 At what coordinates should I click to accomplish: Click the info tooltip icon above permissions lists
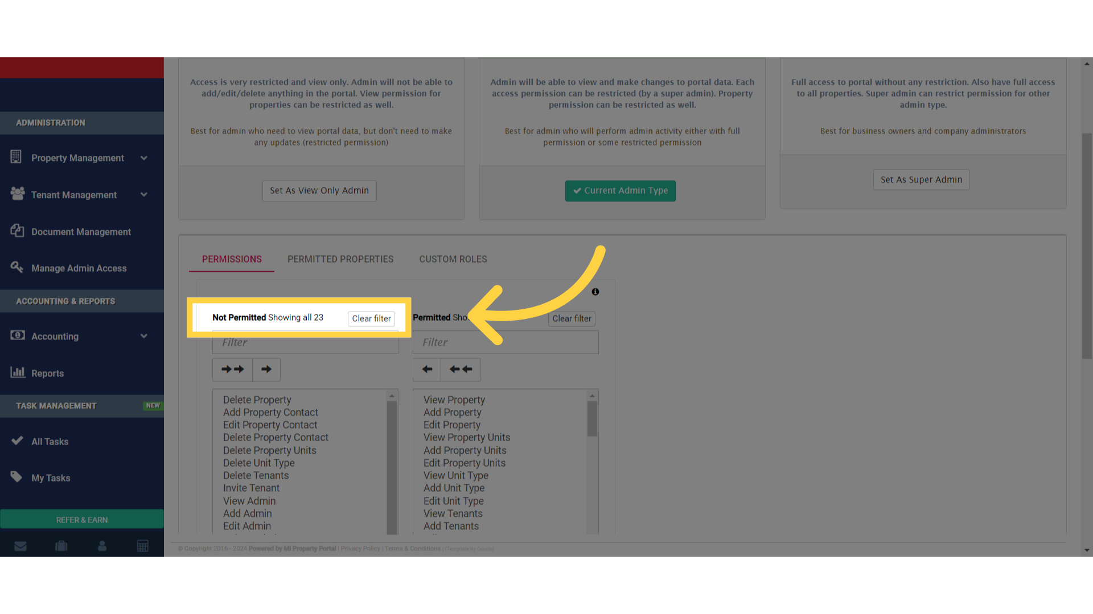pos(595,292)
